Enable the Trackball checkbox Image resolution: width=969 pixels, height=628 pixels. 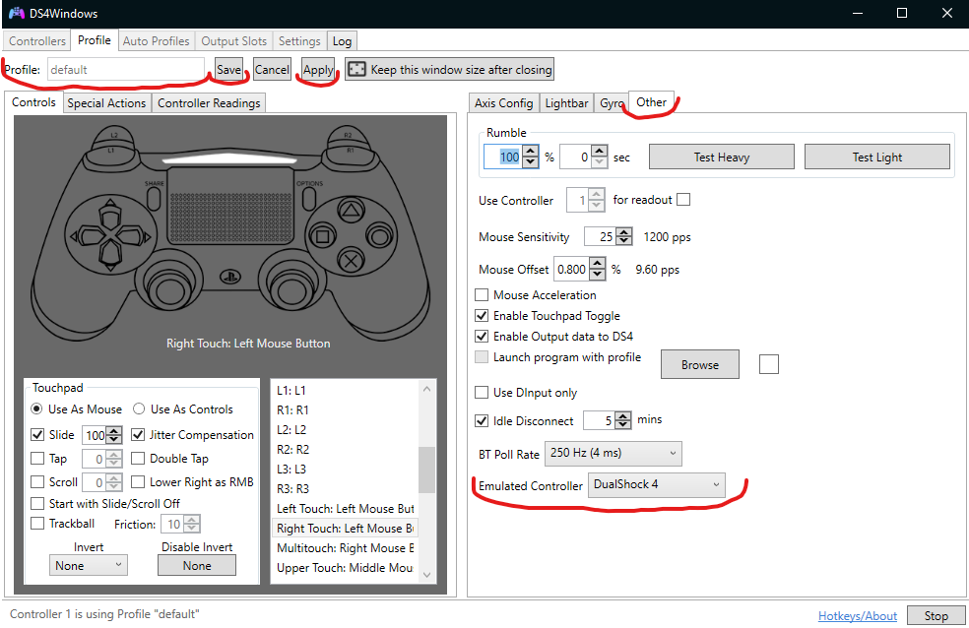click(37, 523)
